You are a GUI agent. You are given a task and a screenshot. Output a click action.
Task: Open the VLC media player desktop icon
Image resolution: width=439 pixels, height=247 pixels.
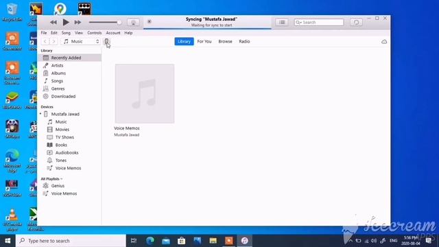(12, 220)
